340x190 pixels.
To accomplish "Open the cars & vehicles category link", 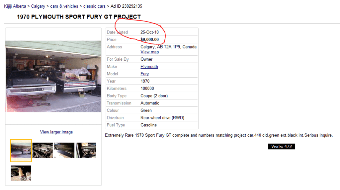I will pos(64,6).
